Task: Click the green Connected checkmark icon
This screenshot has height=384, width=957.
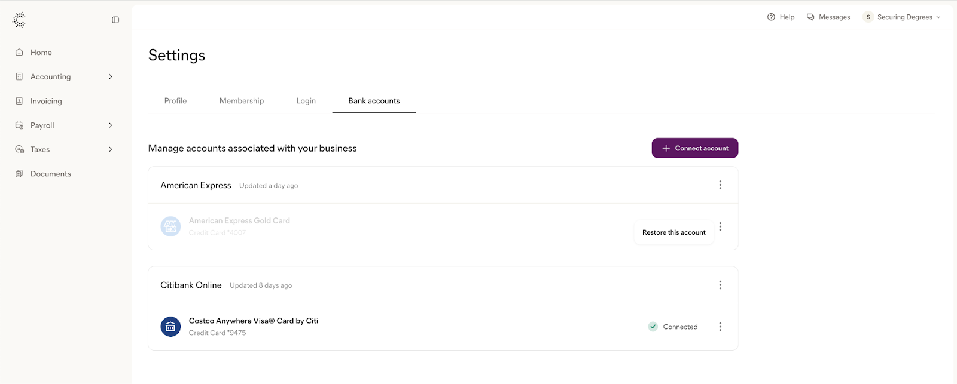Action: 653,327
